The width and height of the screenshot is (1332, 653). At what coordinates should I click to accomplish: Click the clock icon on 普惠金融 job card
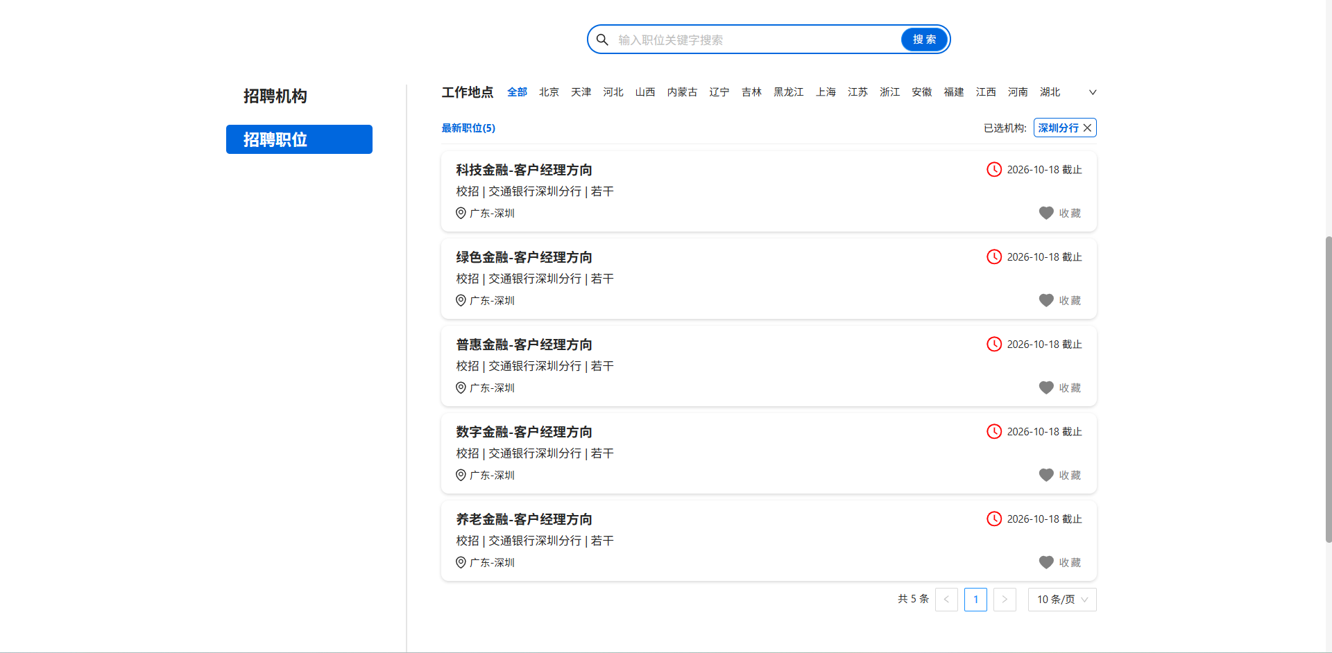994,344
